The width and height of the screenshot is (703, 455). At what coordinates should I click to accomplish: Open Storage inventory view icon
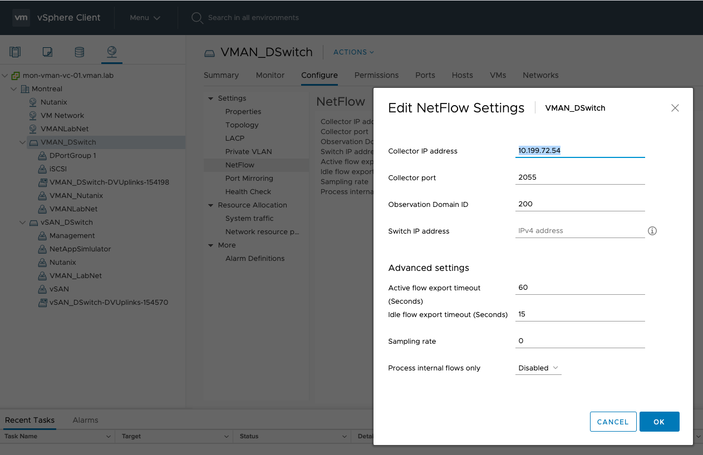[80, 52]
